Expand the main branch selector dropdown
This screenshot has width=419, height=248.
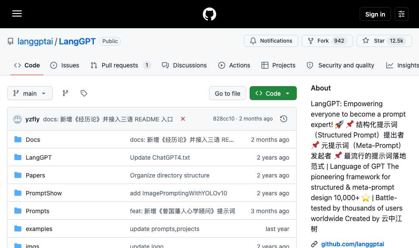[30, 93]
